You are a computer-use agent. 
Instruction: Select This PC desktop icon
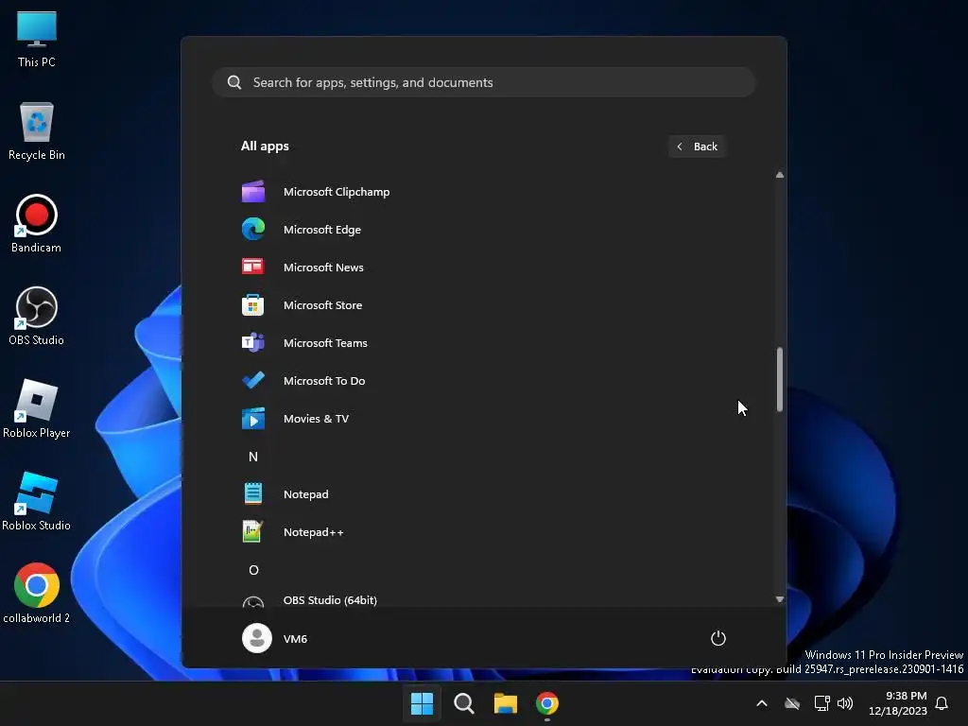37,39
